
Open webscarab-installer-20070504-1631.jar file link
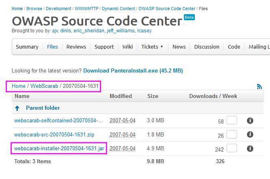[x=60, y=149]
